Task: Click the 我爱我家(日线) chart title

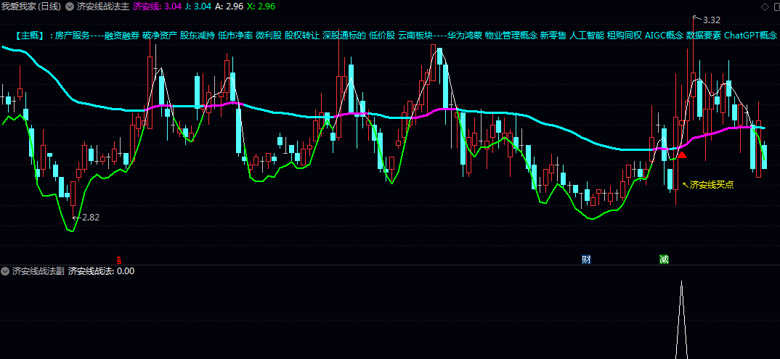Action: [x=31, y=7]
